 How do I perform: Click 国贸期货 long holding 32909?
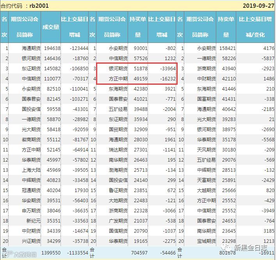click(x=141, y=130)
